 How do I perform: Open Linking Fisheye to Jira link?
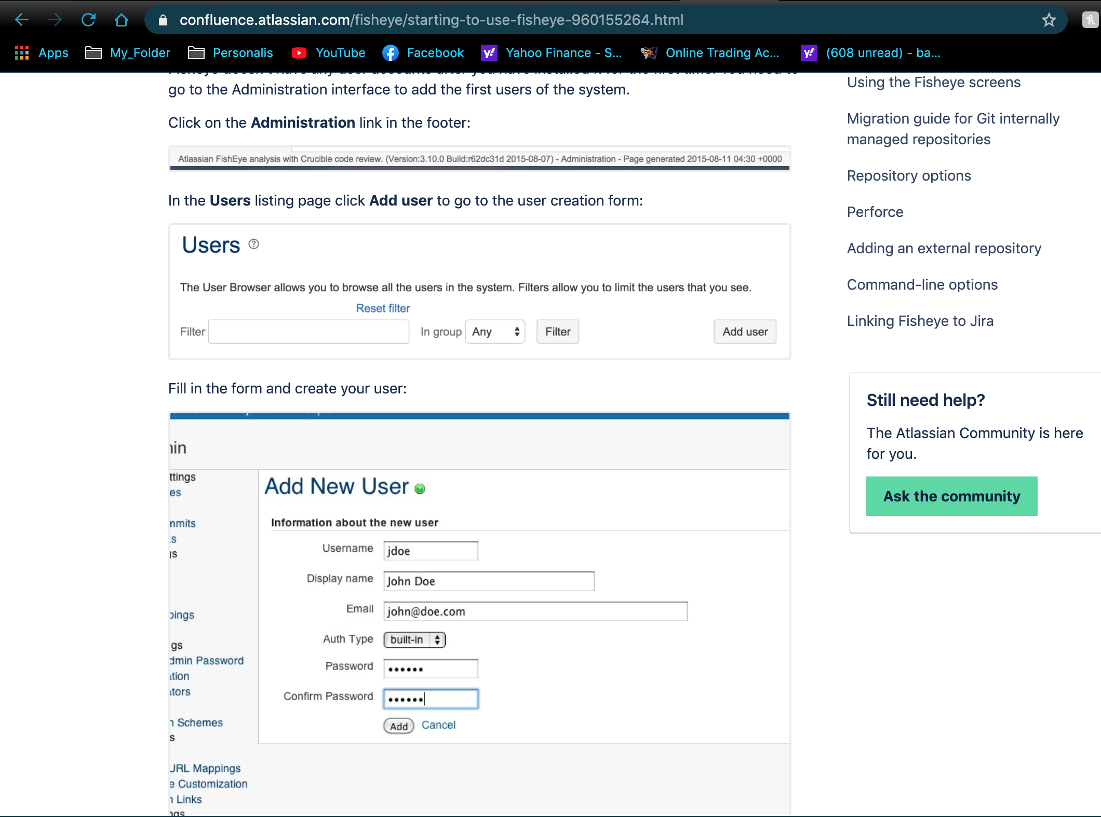click(920, 321)
